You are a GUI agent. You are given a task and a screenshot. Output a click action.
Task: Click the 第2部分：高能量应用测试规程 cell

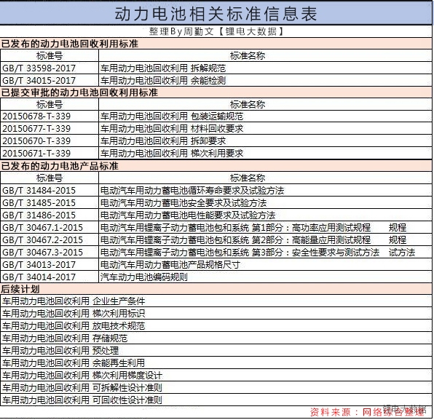265,239
